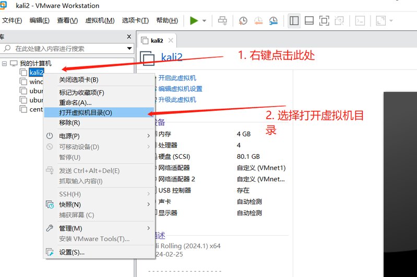Choose 设置(S)... from context menu
The height and width of the screenshot is (277, 417).
99,252
